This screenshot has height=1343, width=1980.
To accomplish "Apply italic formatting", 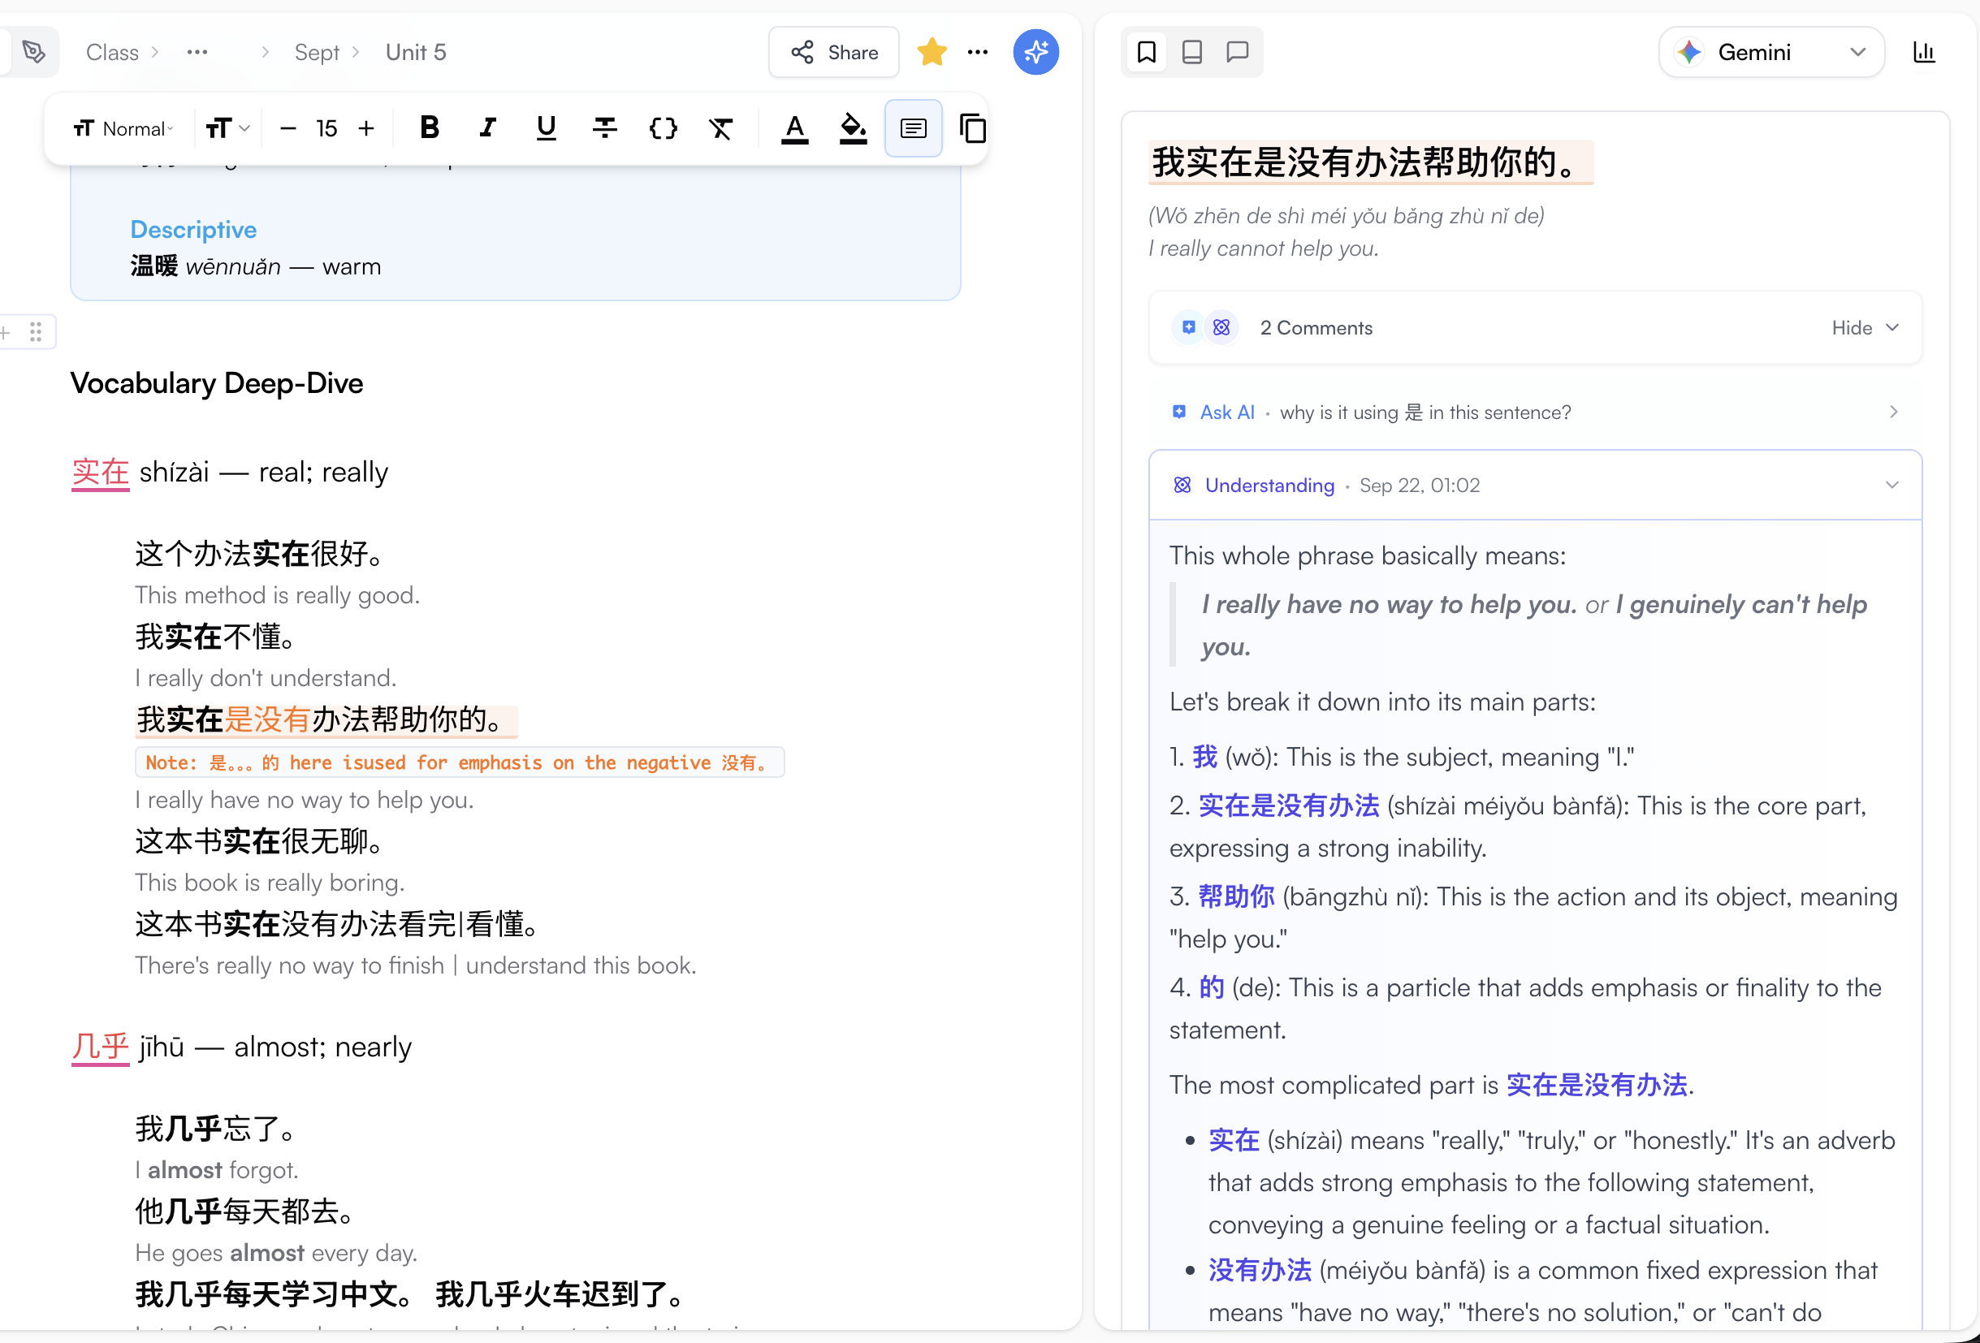I will [x=487, y=127].
